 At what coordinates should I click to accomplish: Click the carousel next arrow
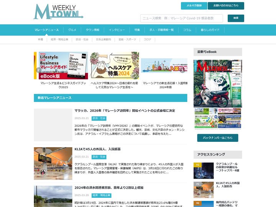[182, 70]
